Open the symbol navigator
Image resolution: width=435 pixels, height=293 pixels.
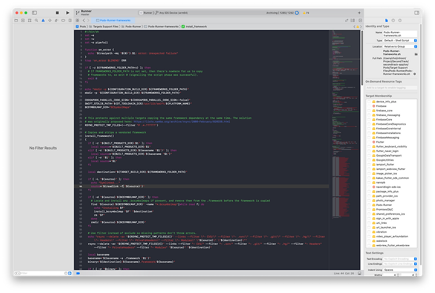pos(30,20)
